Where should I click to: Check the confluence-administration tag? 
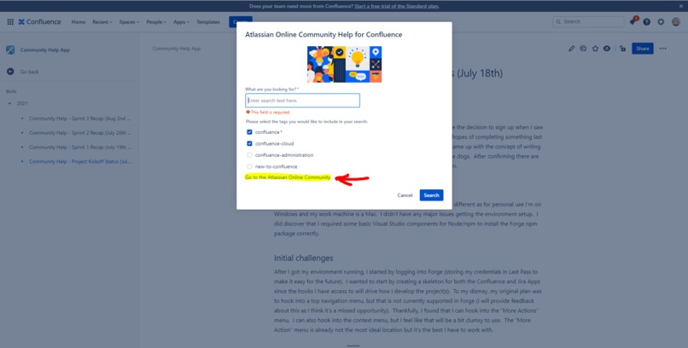(249, 155)
